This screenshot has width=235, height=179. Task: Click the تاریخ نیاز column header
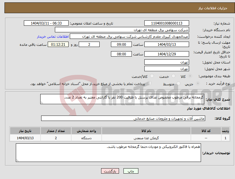point(25,131)
